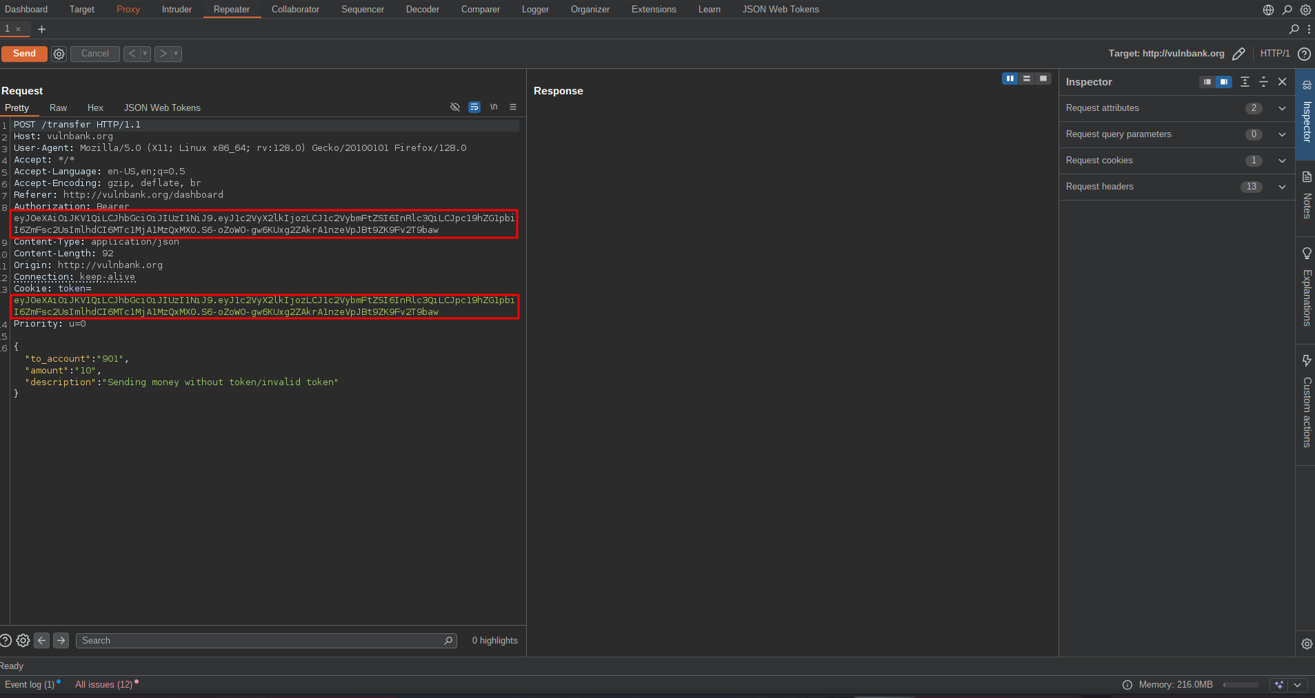Screen dimensions: 1315x698
Task: Toggle line wrap button in request editor
Action: pos(474,107)
